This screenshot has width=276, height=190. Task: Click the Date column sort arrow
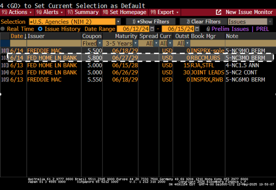(25, 36)
